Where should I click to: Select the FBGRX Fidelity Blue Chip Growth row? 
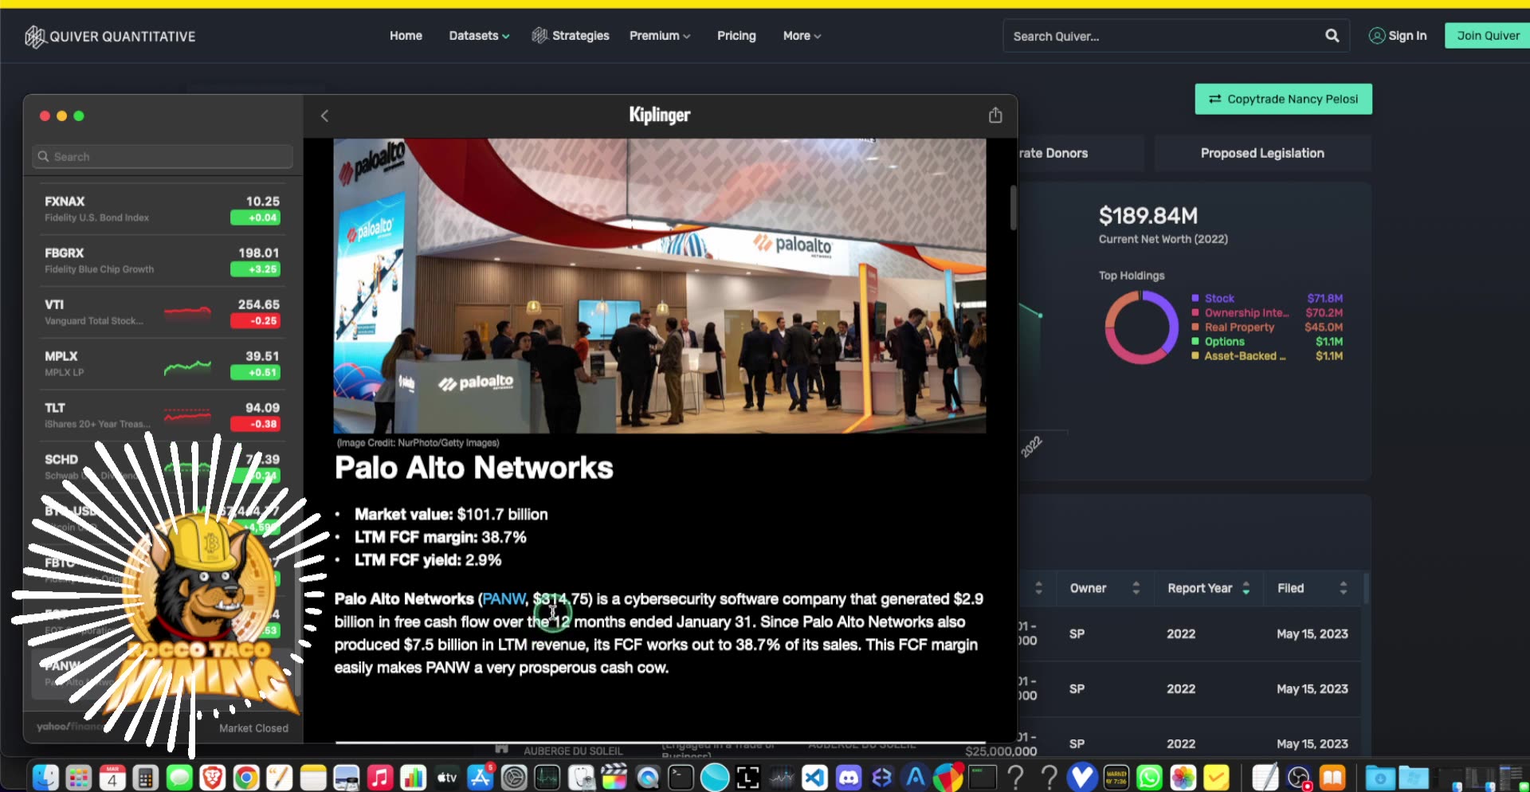tap(163, 261)
